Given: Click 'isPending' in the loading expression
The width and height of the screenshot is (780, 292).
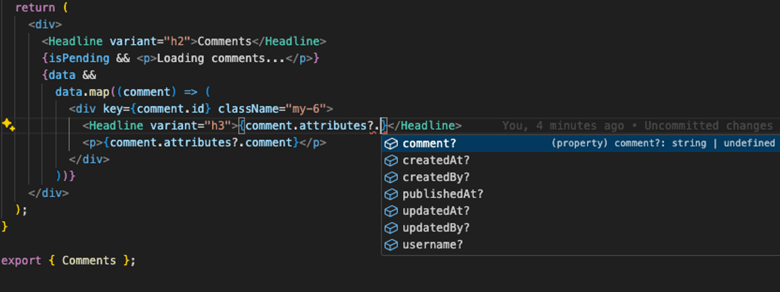Looking at the screenshot, I should 79,58.
